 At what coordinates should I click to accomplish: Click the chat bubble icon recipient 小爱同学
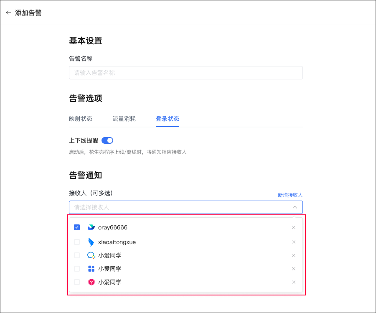(91, 255)
